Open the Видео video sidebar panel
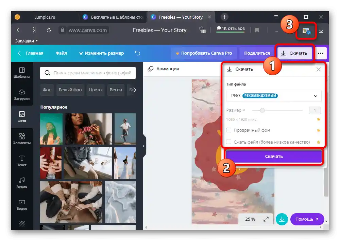This screenshot has width=340, height=241. point(22,205)
